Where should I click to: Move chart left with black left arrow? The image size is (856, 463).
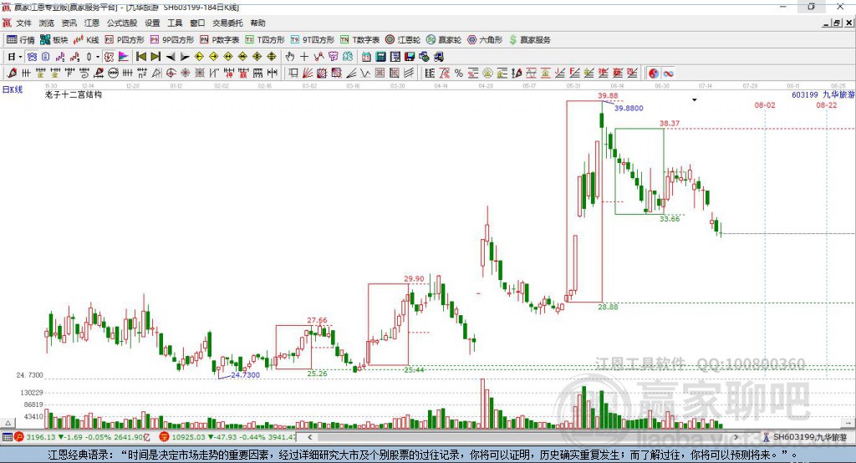pos(171,57)
